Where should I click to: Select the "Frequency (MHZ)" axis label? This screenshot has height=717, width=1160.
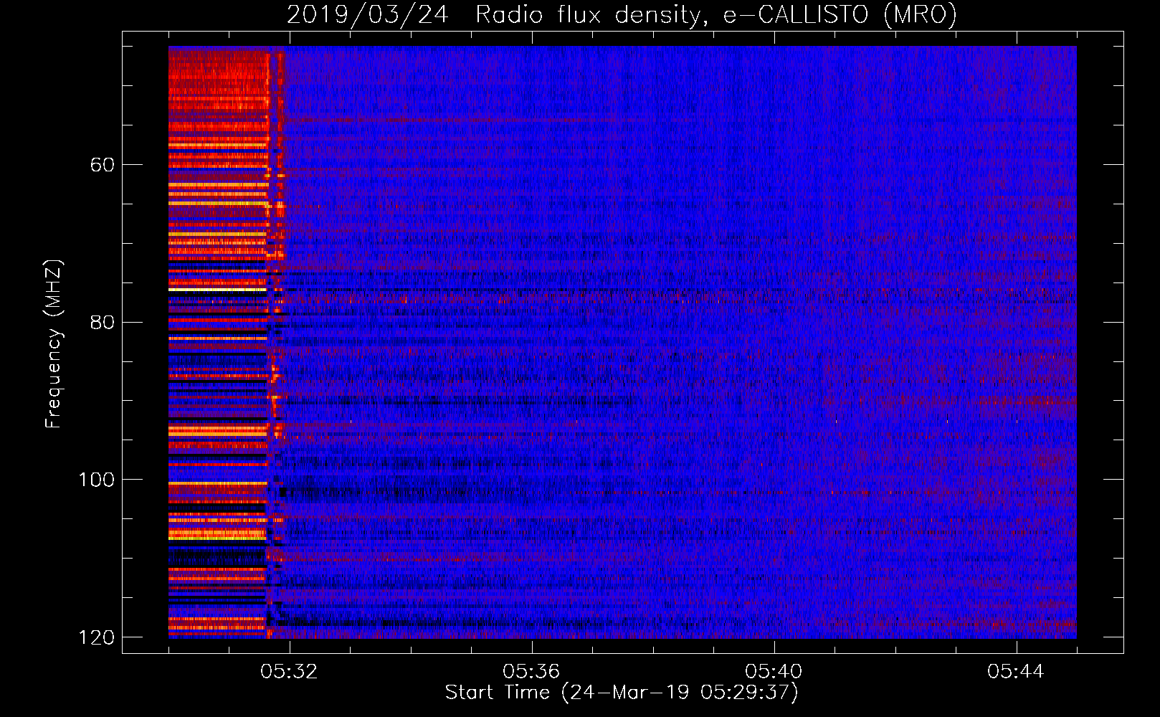coord(54,343)
